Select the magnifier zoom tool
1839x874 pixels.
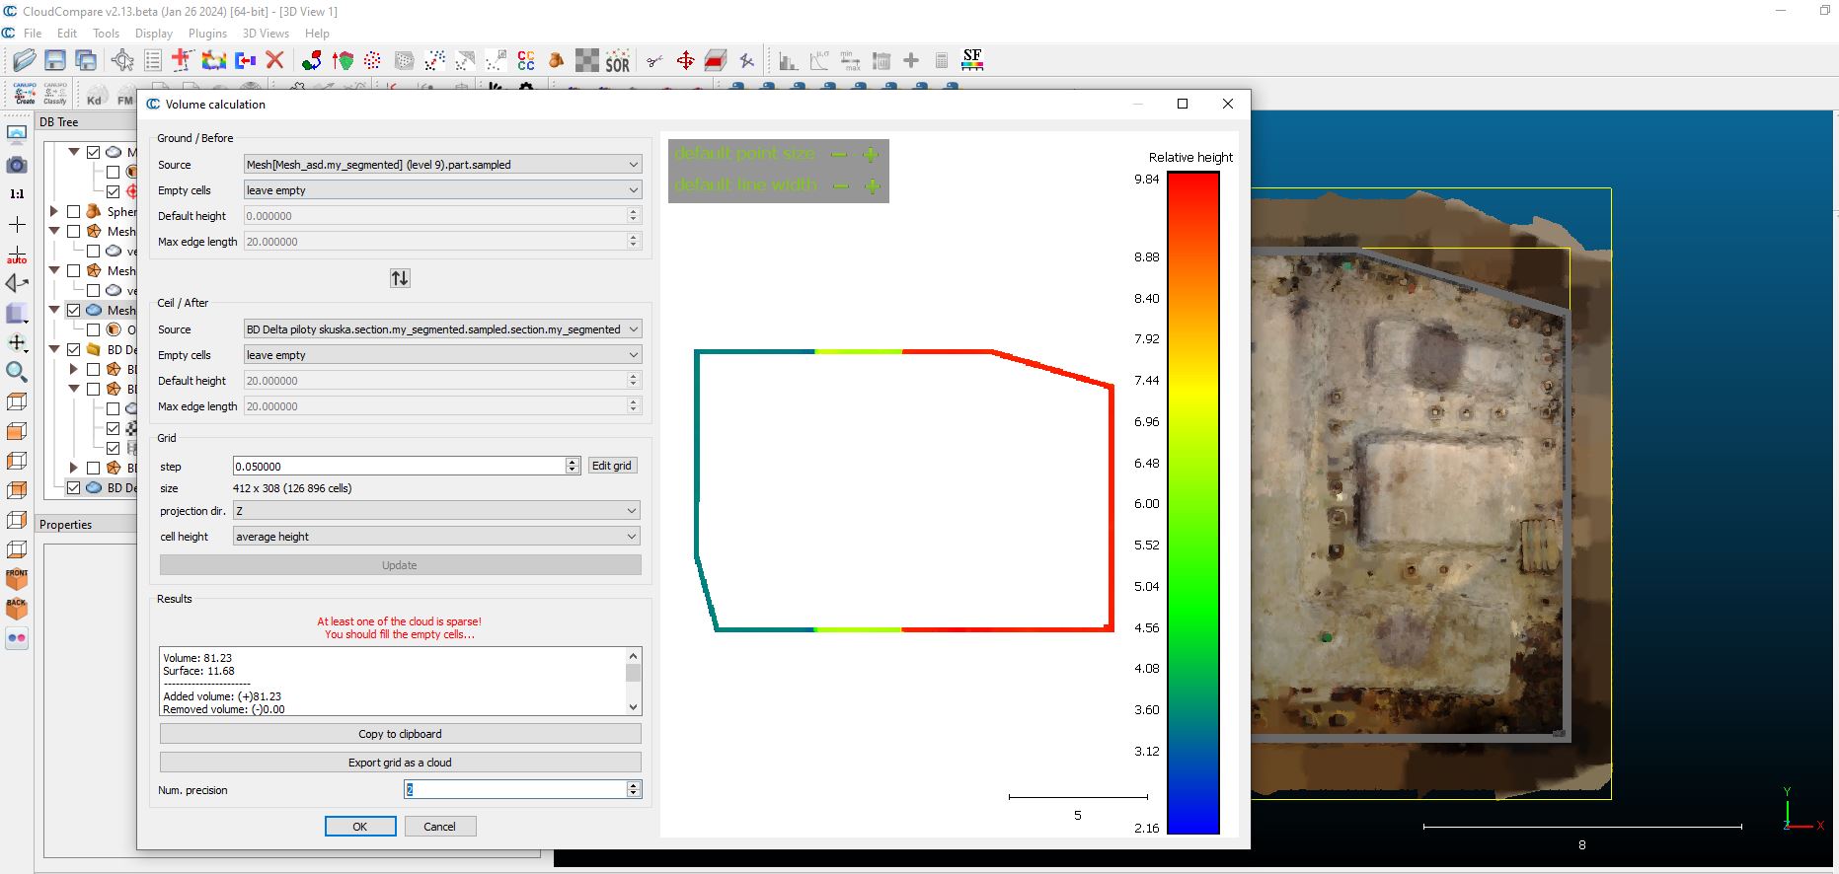pyautogui.click(x=17, y=372)
